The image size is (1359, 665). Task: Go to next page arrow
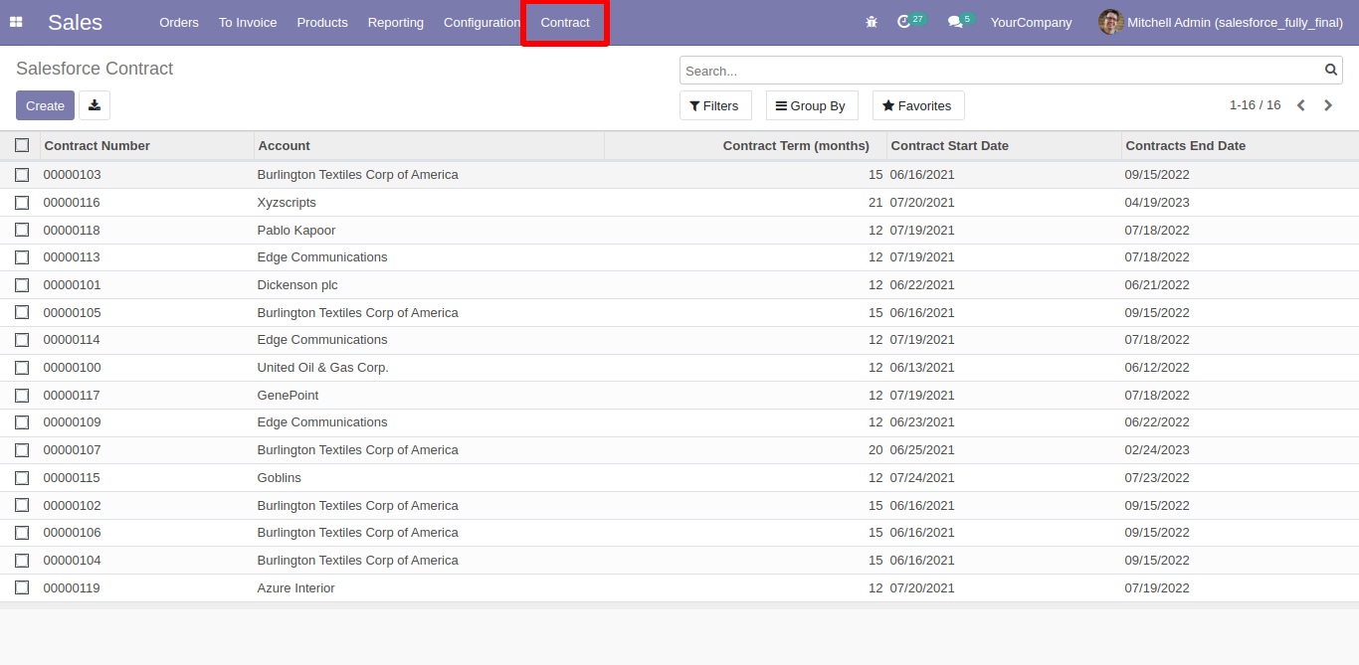point(1328,105)
